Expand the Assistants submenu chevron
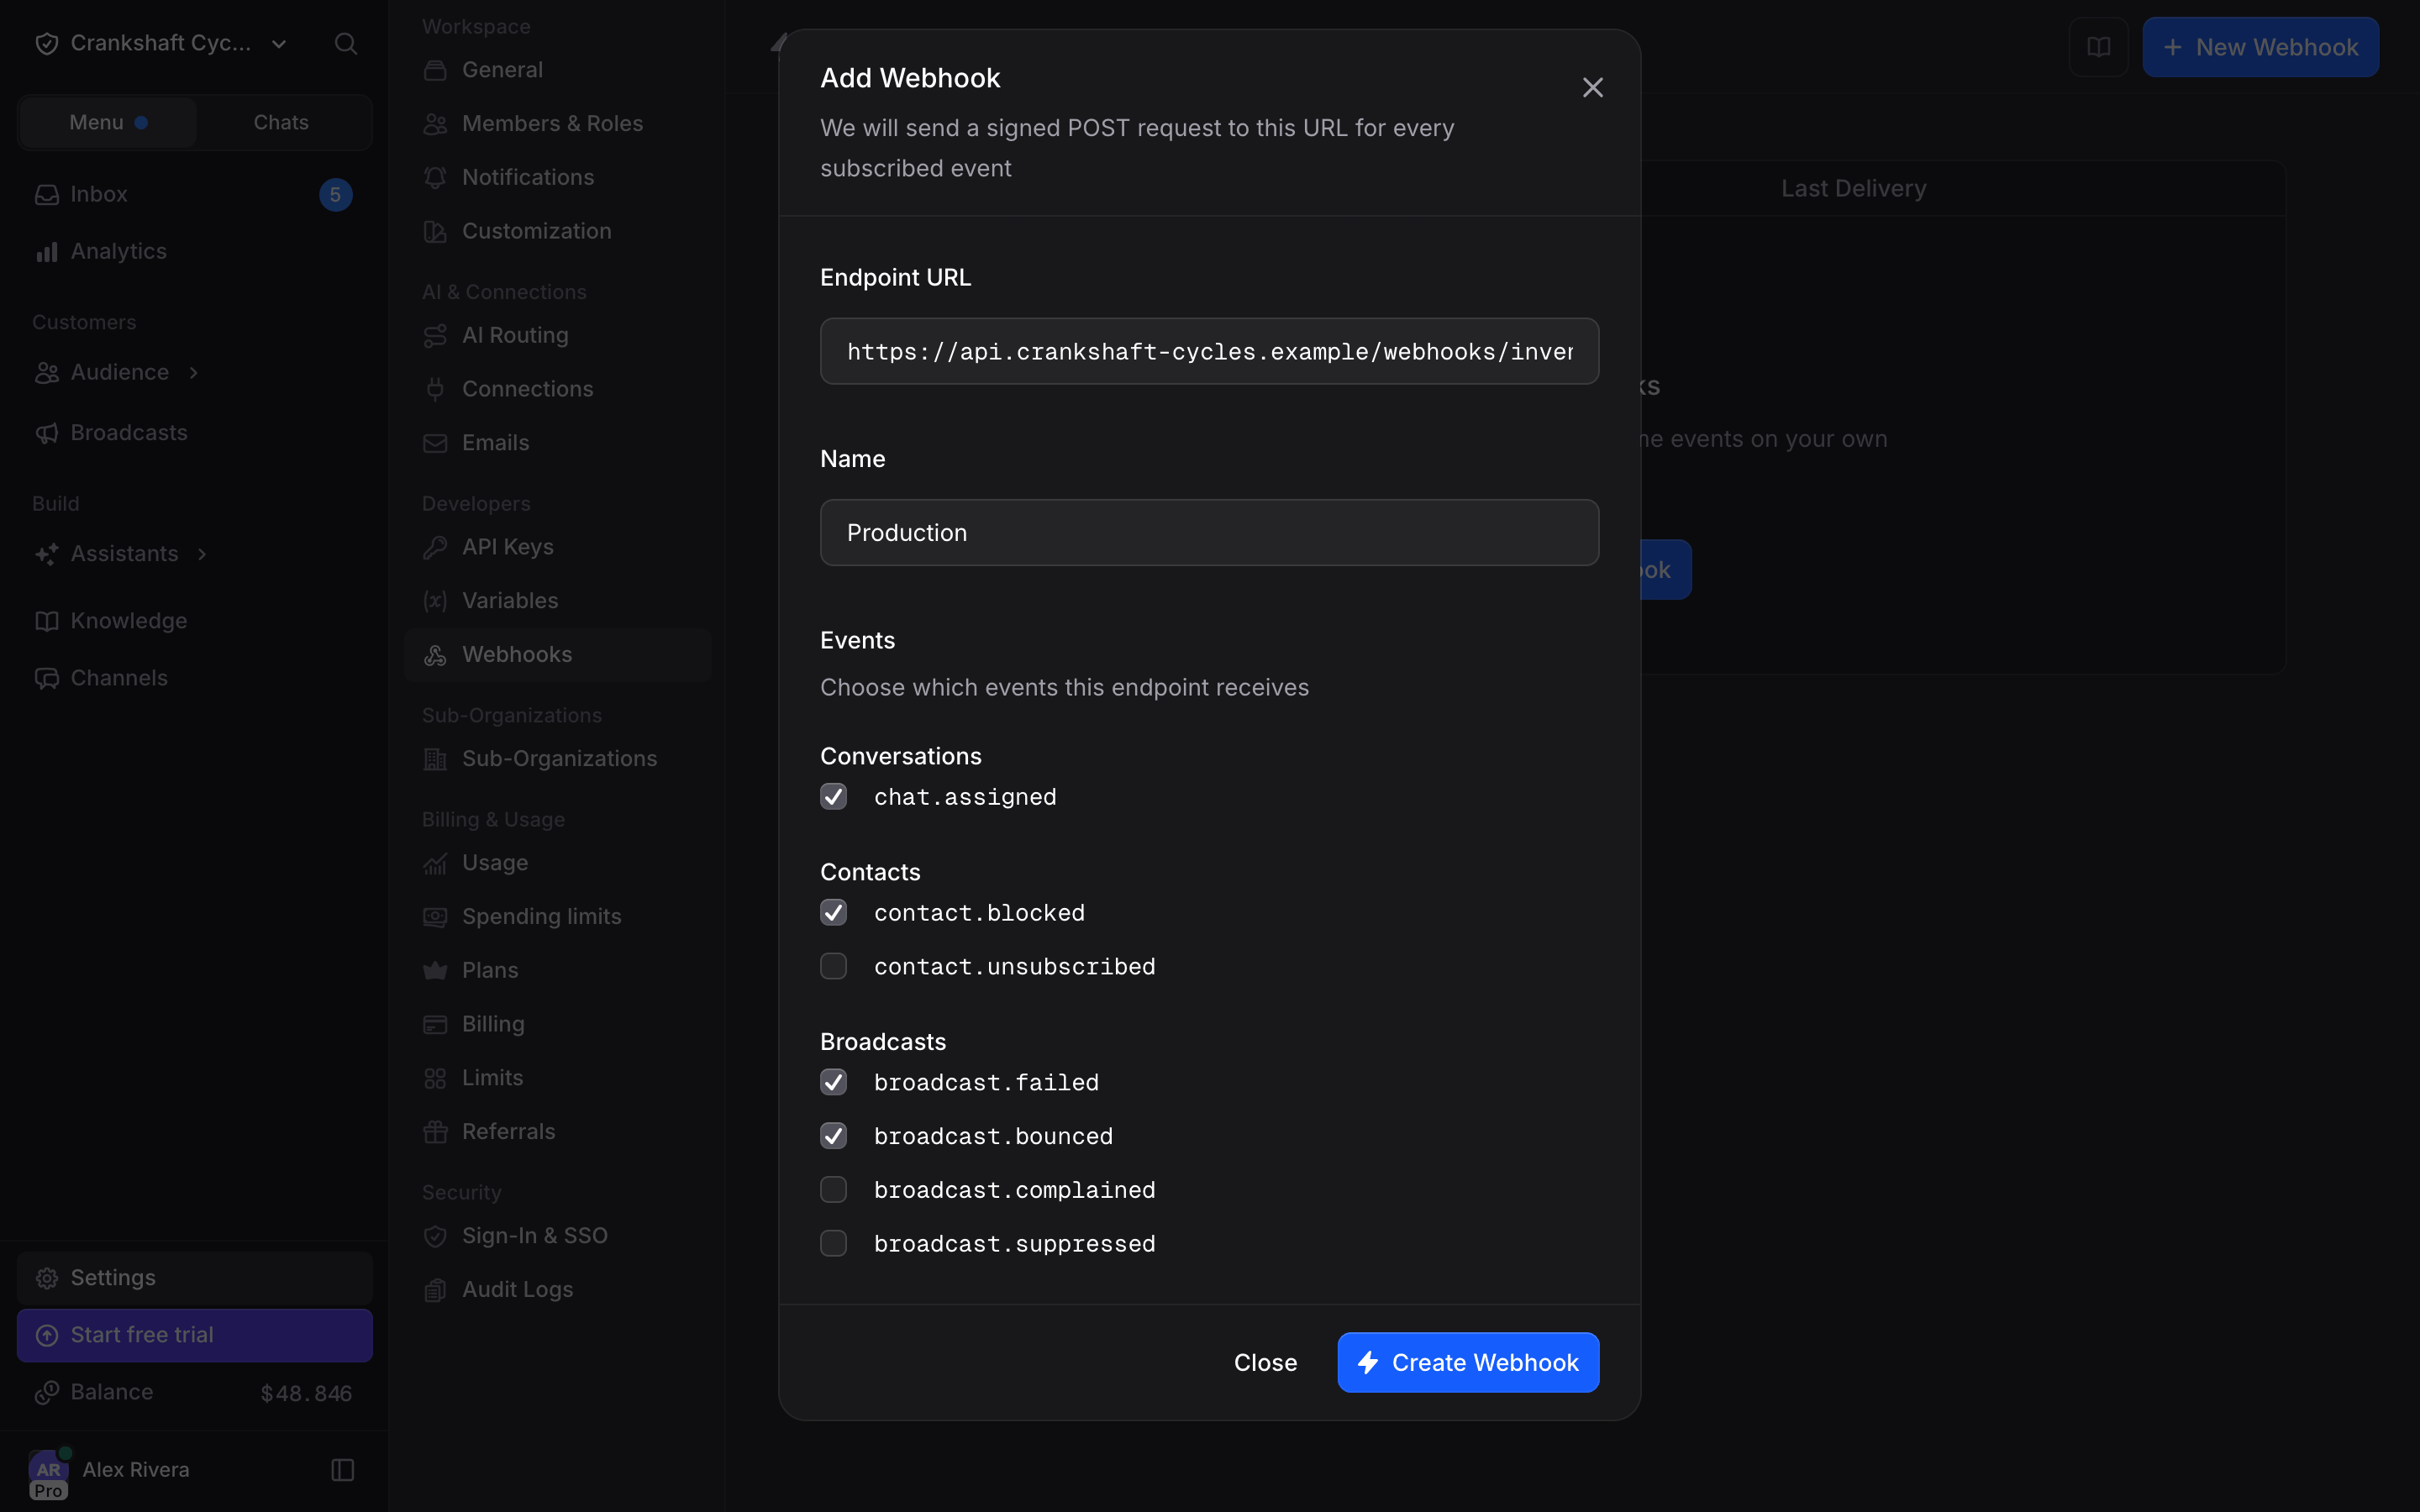Viewport: 2420px width, 1512px height. point(202,554)
